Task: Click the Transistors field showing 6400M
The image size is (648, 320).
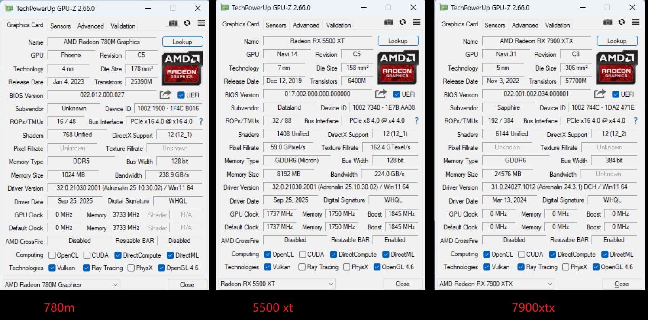Action: [357, 81]
